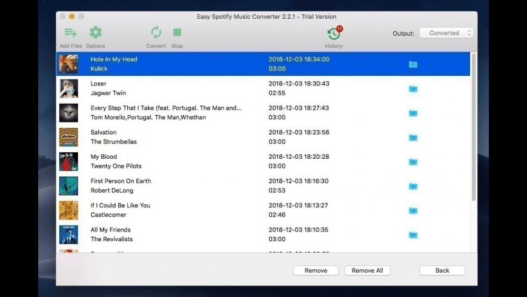The image size is (527, 297).
Task: Click the Back button
Action: pyautogui.click(x=442, y=270)
